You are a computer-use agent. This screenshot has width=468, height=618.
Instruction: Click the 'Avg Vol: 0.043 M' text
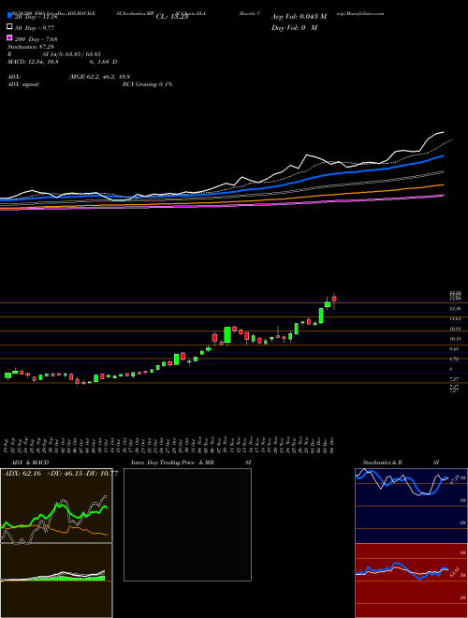(x=299, y=17)
